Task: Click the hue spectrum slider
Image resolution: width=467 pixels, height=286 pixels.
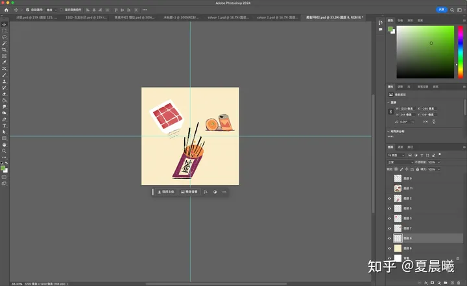Action: (x=461, y=52)
